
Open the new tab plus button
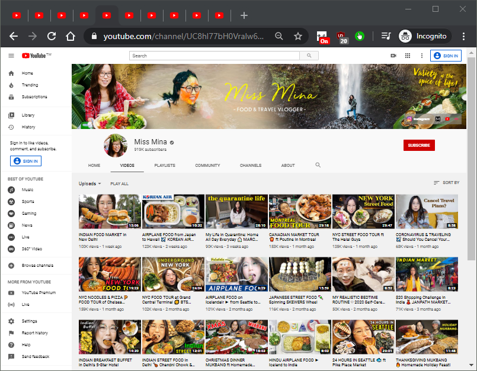244,15
